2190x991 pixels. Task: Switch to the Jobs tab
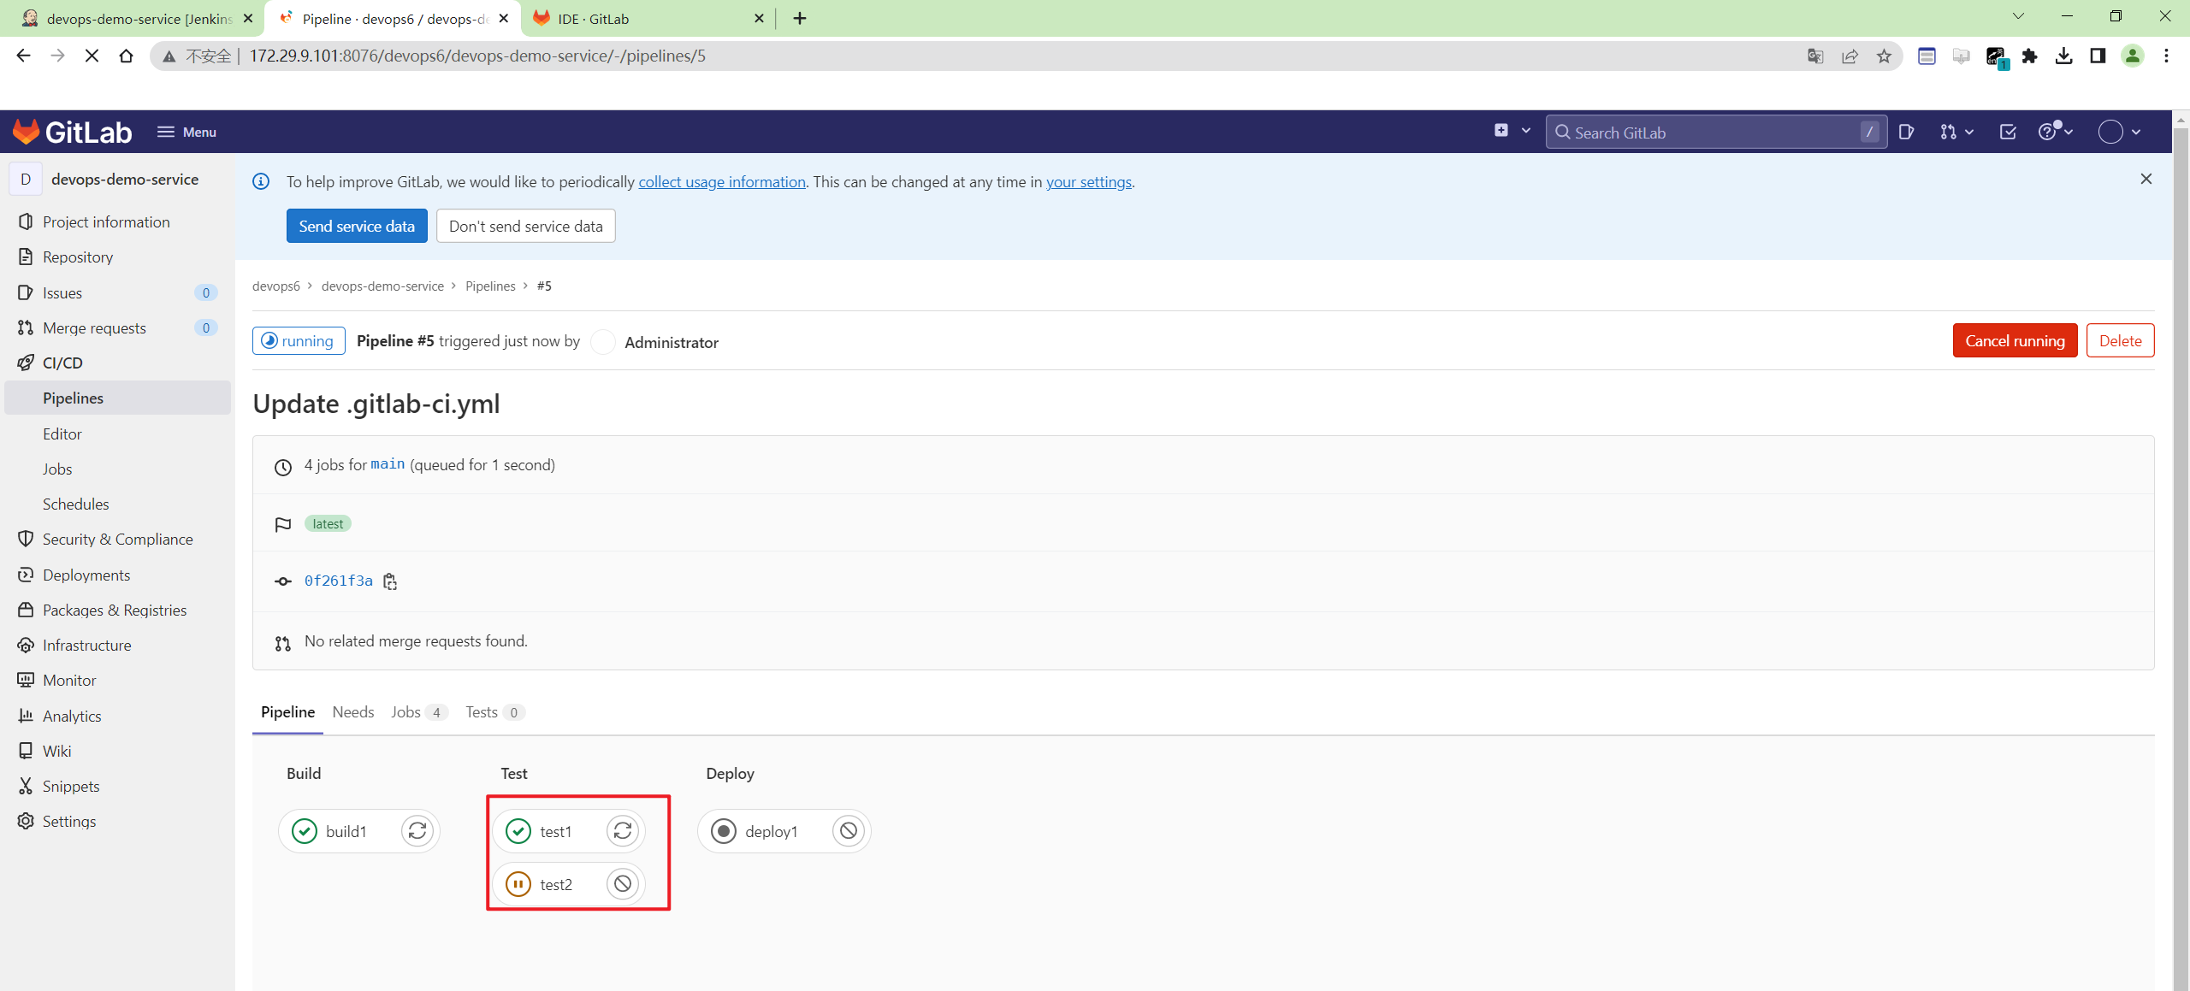point(406,712)
